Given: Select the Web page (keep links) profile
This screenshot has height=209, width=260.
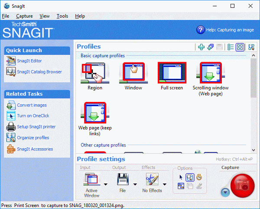Looking at the screenshot, I should tap(95, 114).
